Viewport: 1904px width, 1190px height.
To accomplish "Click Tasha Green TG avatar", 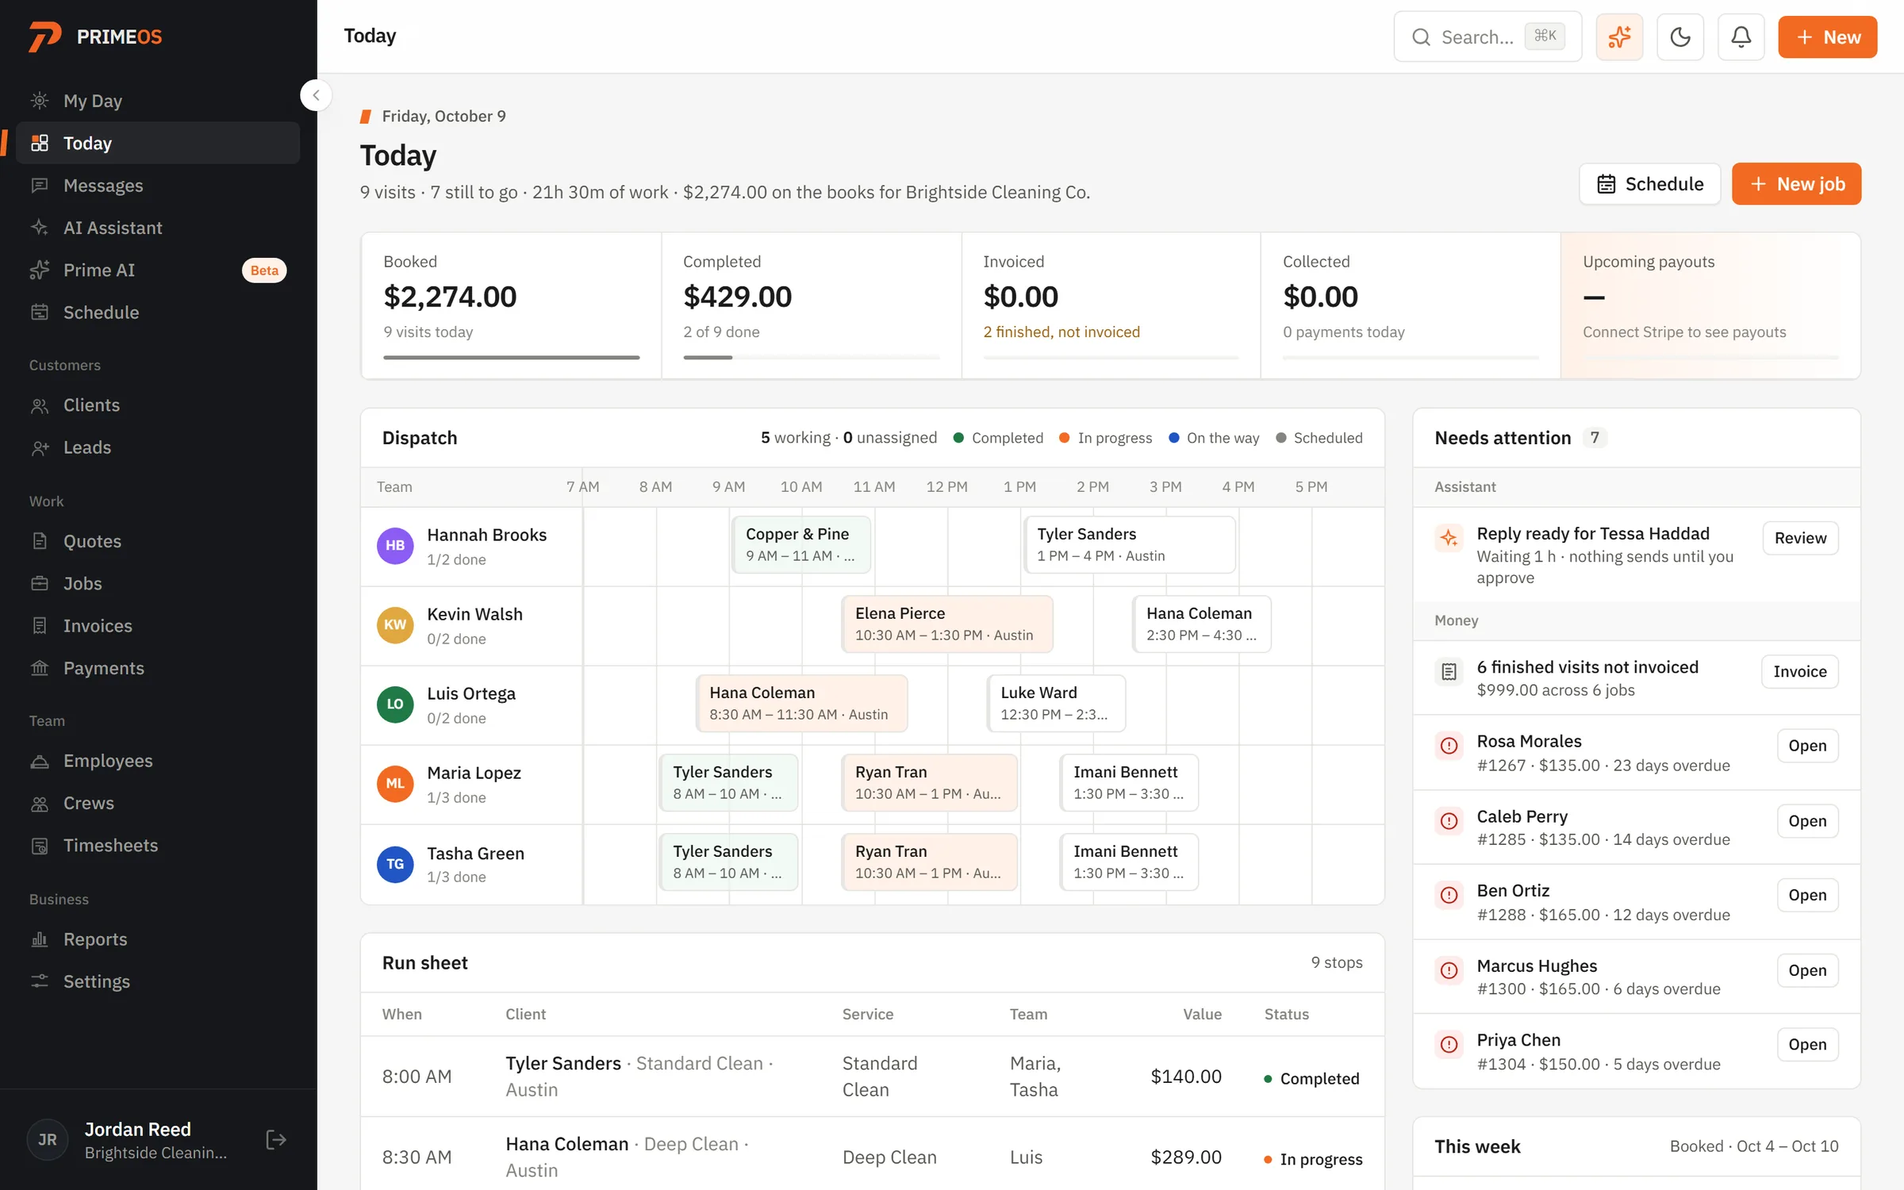I will coord(395,864).
